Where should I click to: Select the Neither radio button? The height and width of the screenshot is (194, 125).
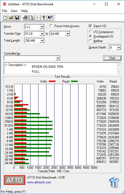(x=91, y=41)
